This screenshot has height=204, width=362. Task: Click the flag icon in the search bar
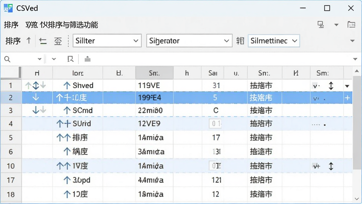[x=70, y=59]
